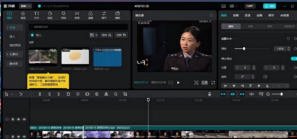
Task: Open the grid view mode dropdown
Action: 94,35
